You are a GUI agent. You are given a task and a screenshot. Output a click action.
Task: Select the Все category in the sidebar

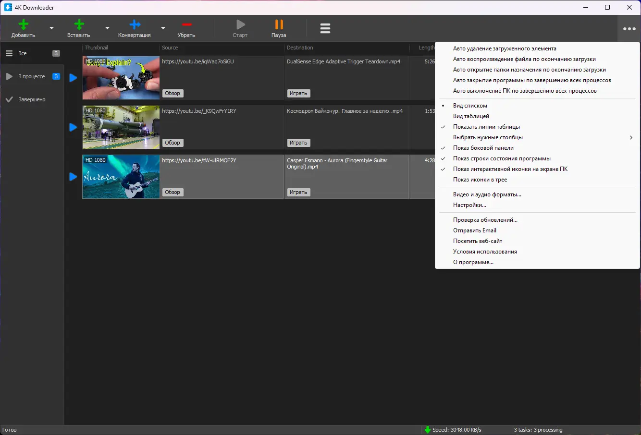tap(32, 53)
